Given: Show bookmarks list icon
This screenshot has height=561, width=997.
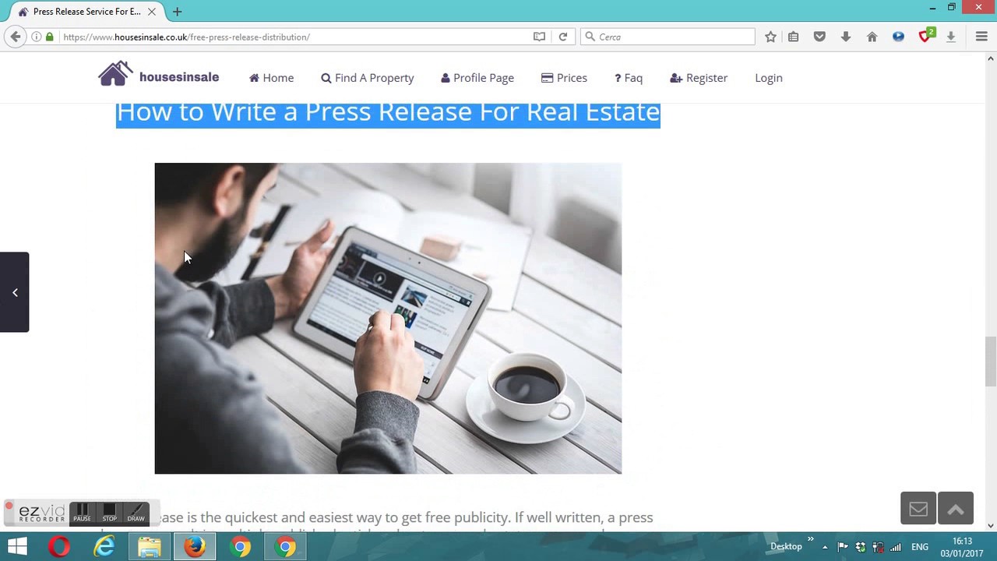Looking at the screenshot, I should (794, 37).
